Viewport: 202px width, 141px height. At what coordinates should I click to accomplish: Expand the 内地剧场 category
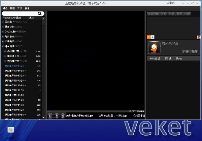pos(3,42)
